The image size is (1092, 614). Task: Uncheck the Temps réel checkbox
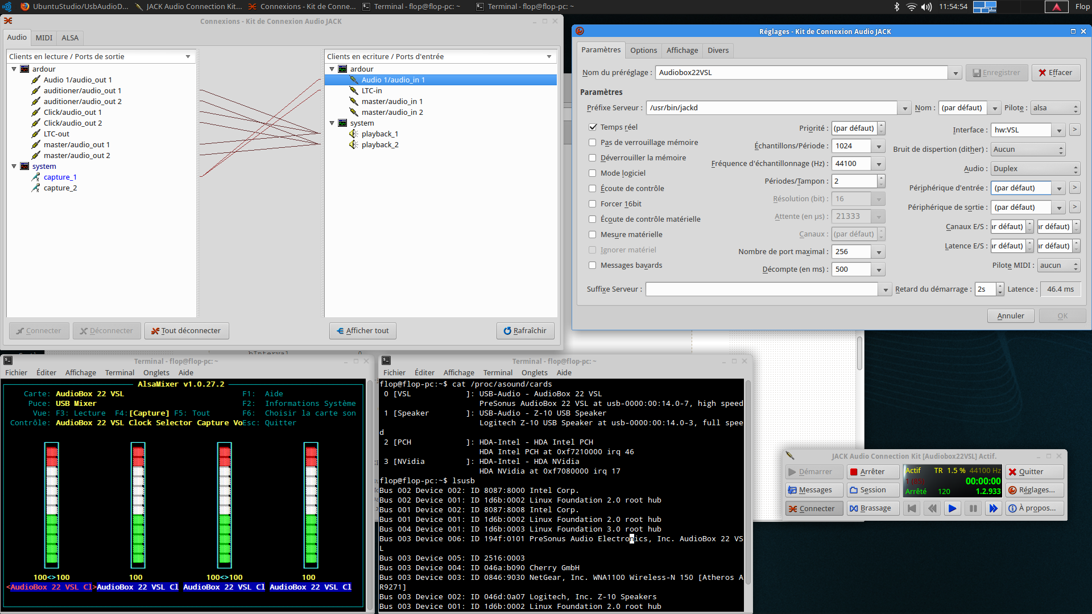[593, 127]
